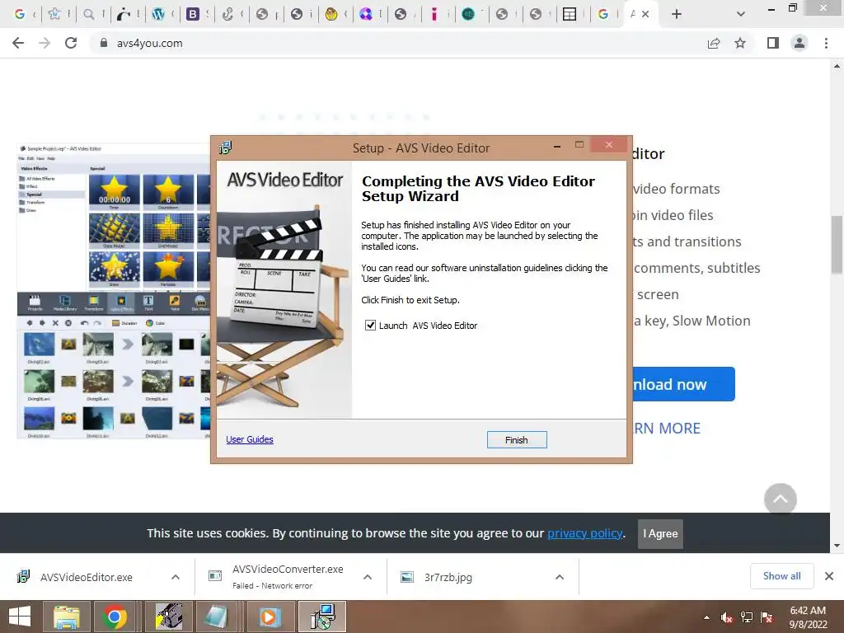Click Show all downloads

point(781,576)
